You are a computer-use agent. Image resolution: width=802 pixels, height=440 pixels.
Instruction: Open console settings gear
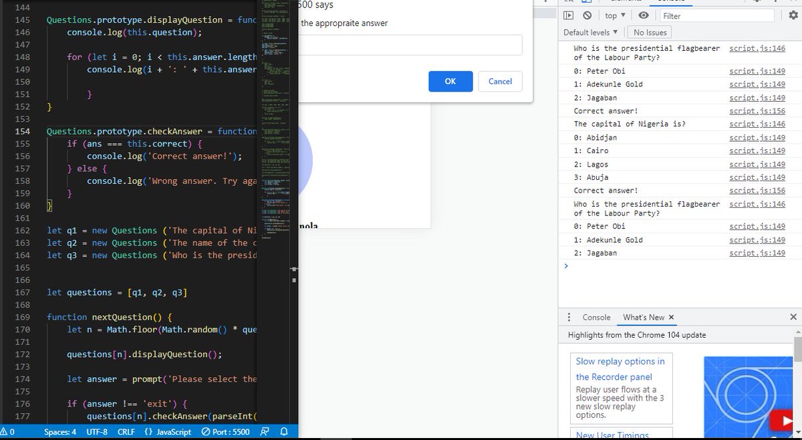(x=793, y=15)
